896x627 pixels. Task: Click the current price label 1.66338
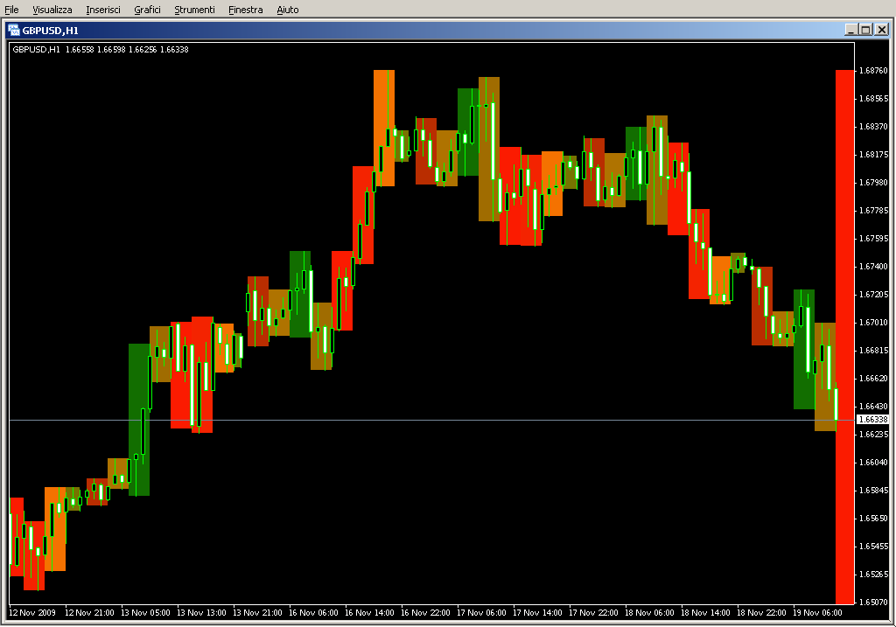873,419
